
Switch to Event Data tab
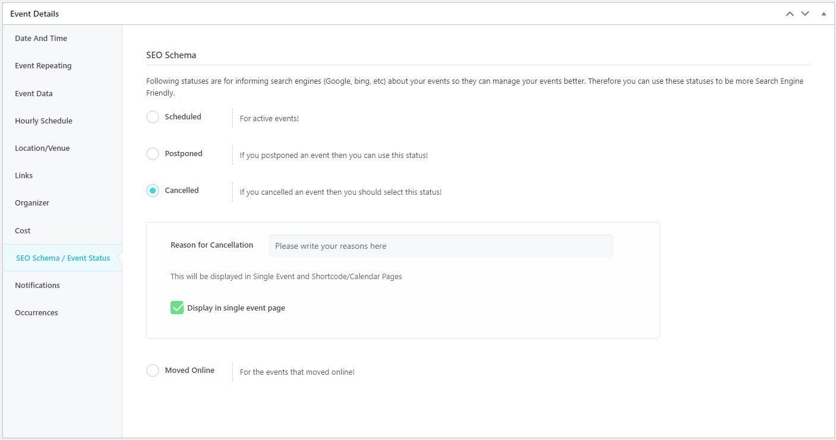62,93
